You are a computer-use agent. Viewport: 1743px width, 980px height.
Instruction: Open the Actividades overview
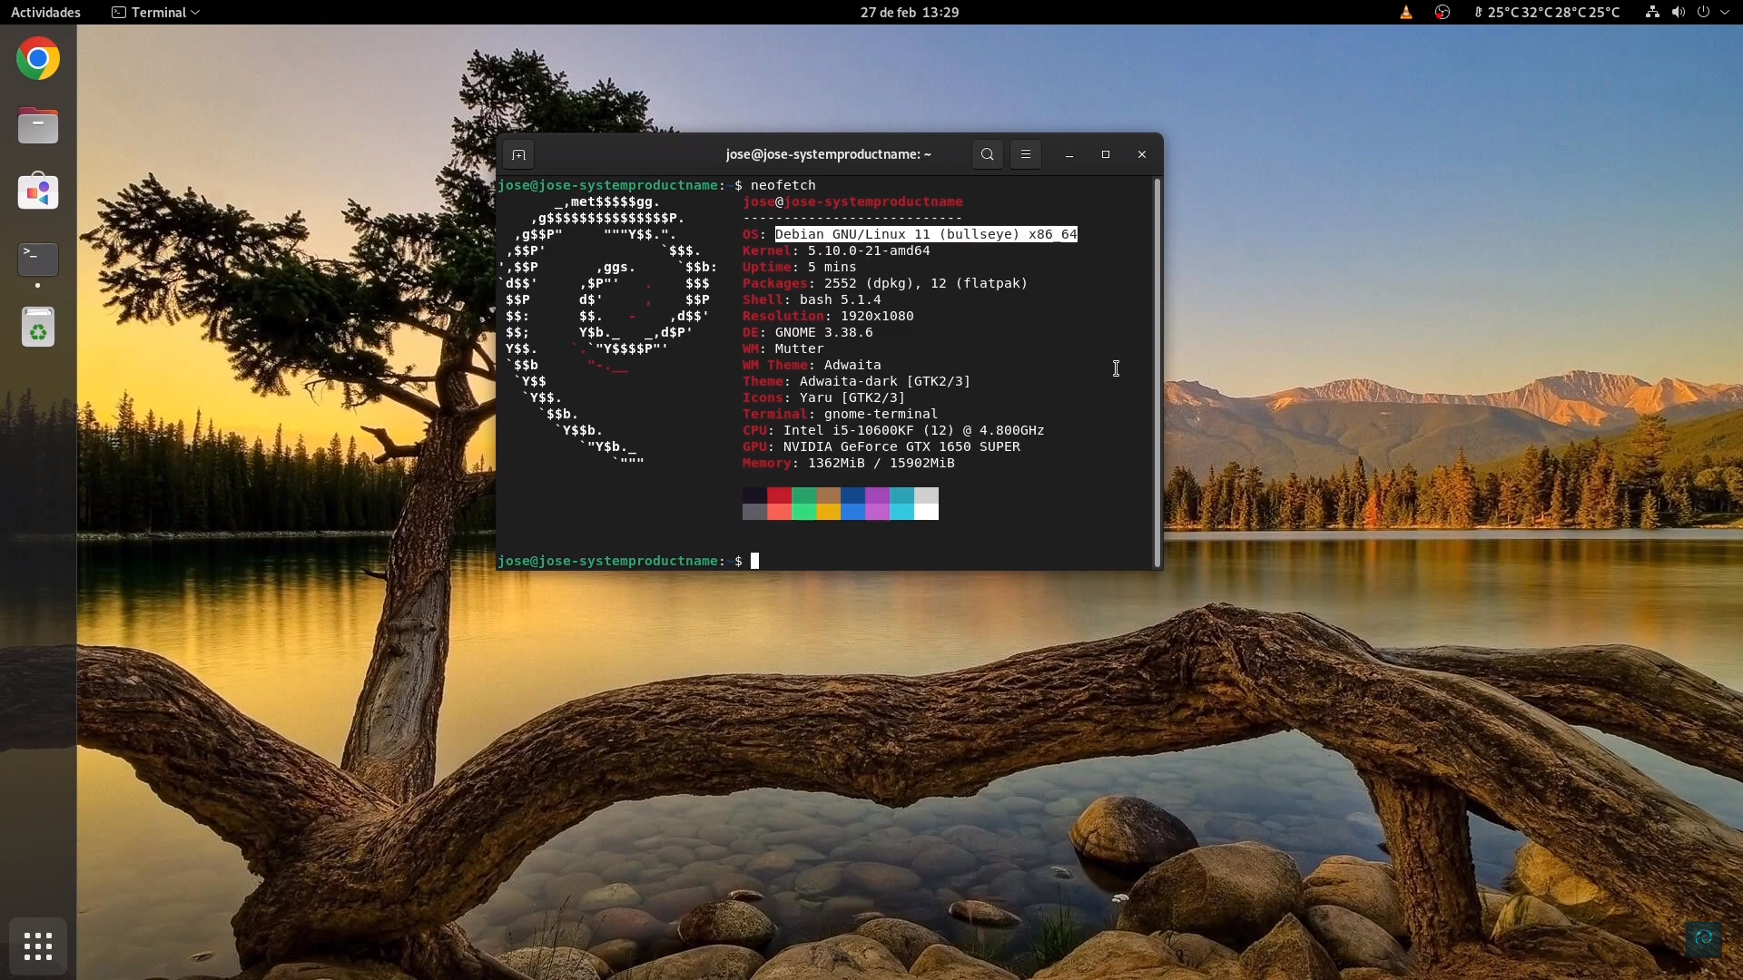pos(45,13)
